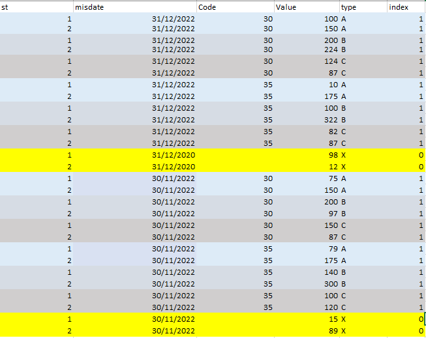Click the yellow row Value cell 12
The height and width of the screenshot is (338, 426).
tap(307, 167)
